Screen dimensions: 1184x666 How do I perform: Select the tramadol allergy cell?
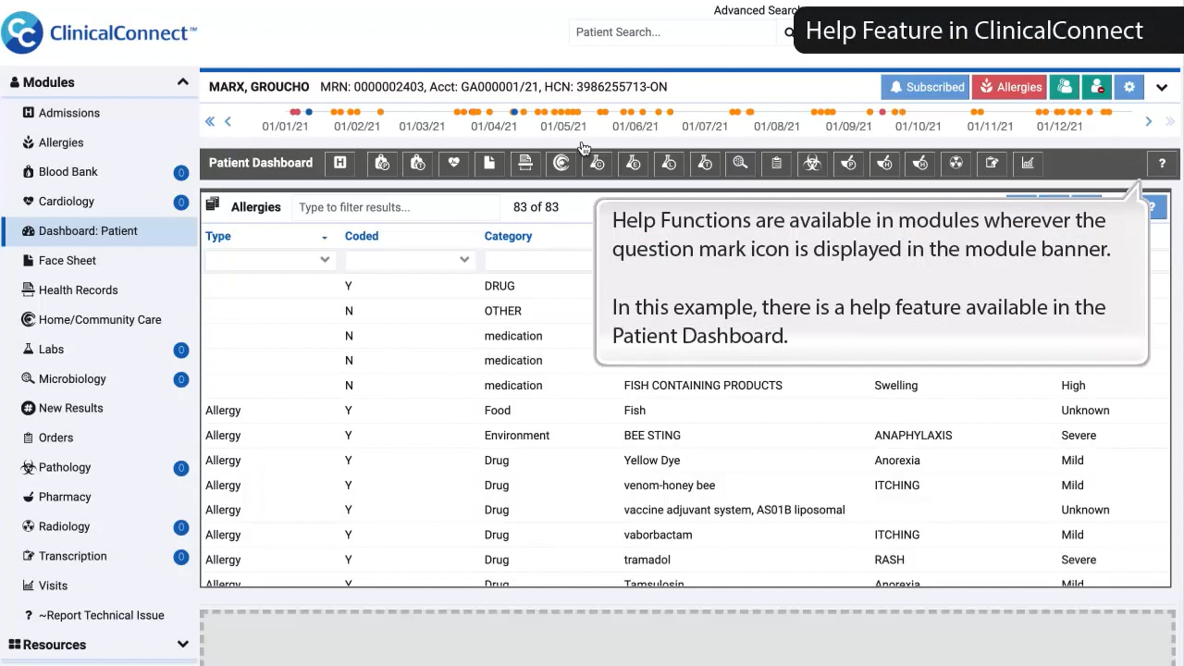pos(647,559)
